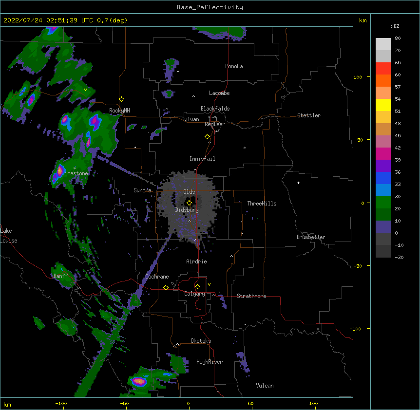Click the white plus marker west of Drumheller

tap(298, 183)
